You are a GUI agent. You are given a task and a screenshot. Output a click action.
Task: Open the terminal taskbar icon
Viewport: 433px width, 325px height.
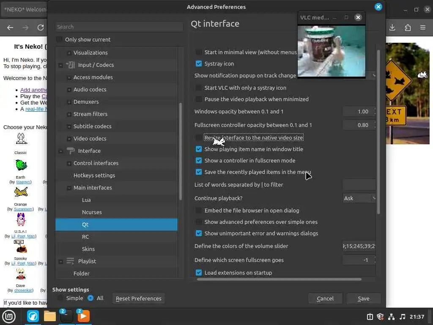coord(66,316)
